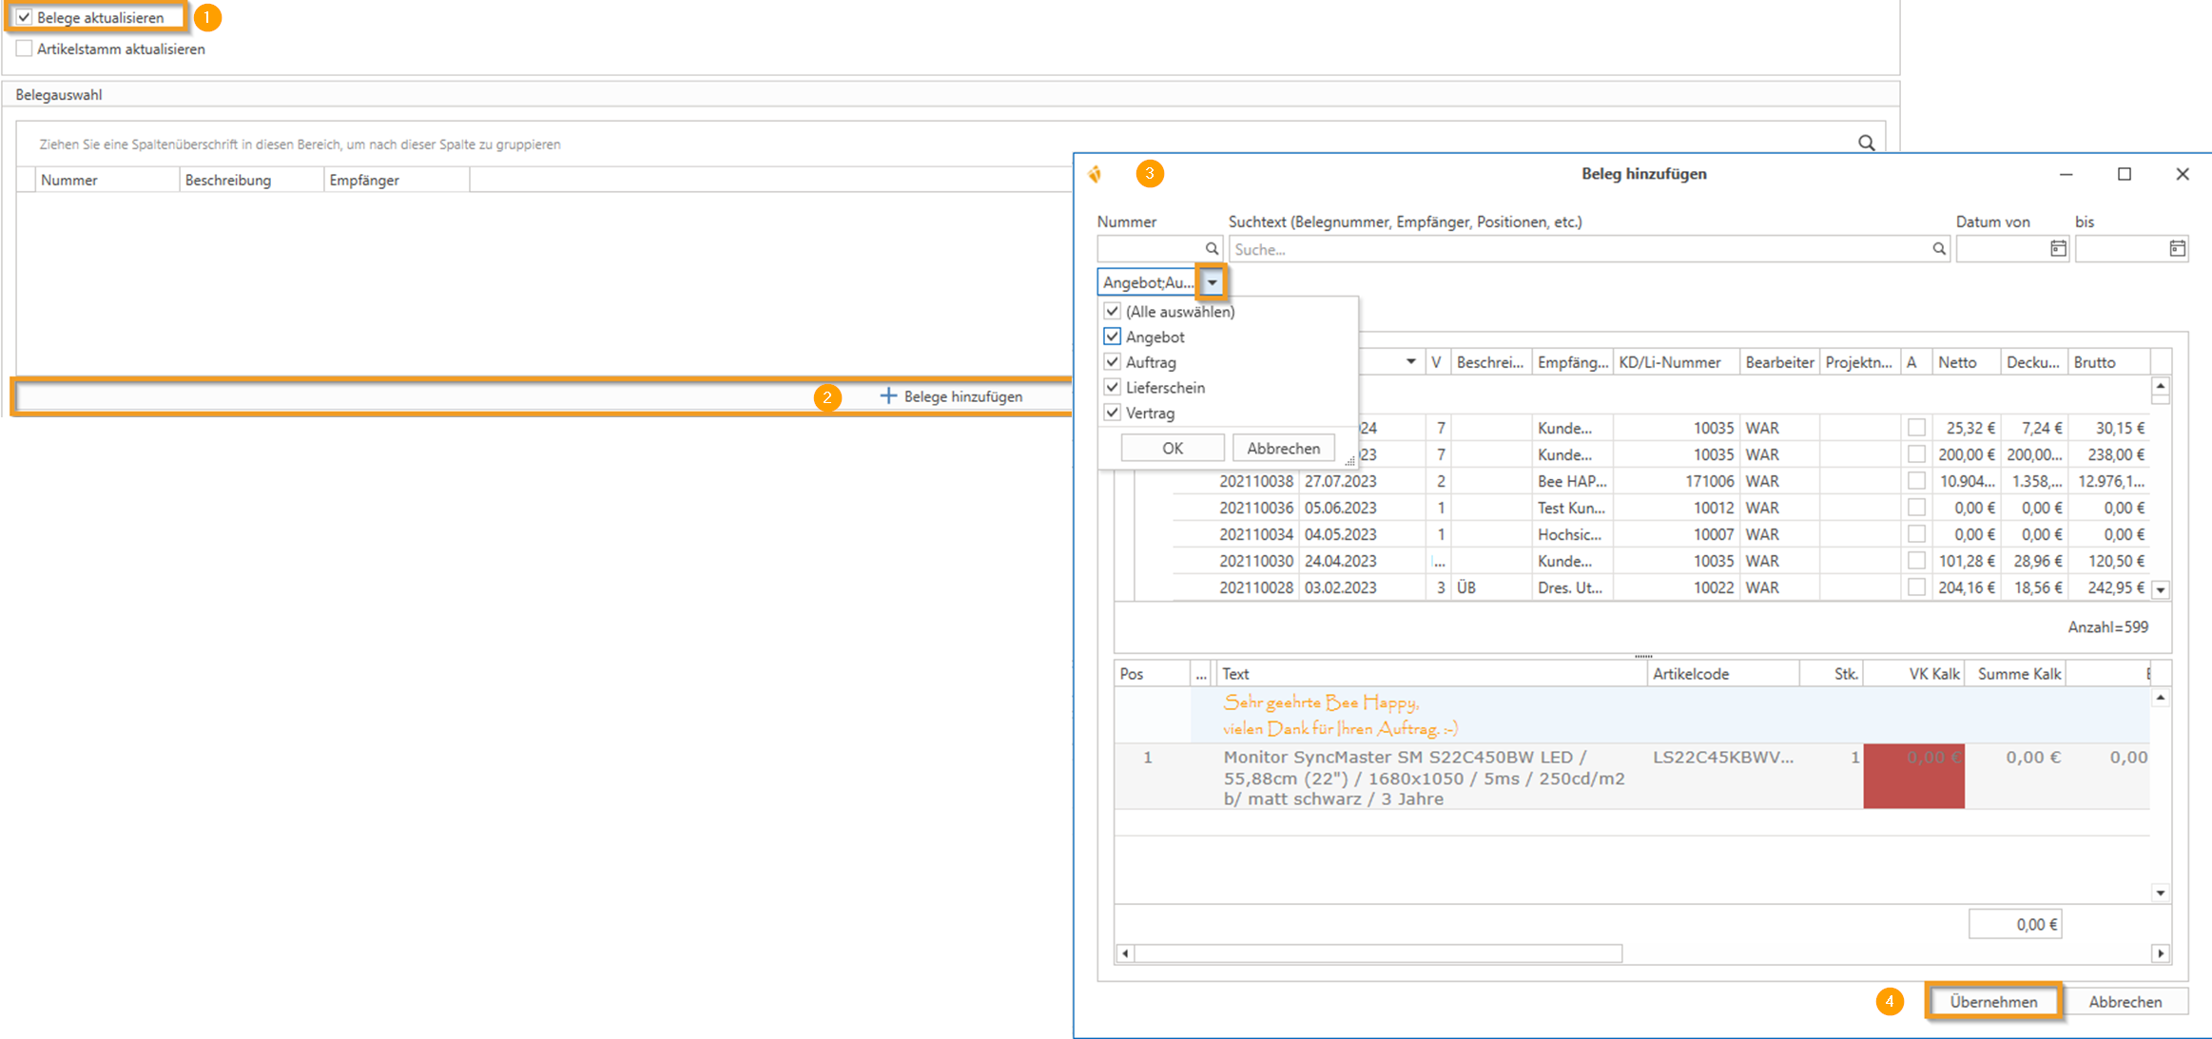Toggle the (Alle auswählen) checkbox
The width and height of the screenshot is (2212, 1039).
[1112, 311]
